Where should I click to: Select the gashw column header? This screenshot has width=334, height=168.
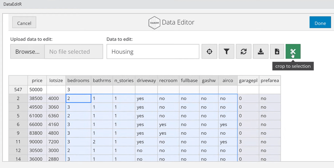tap(209, 81)
